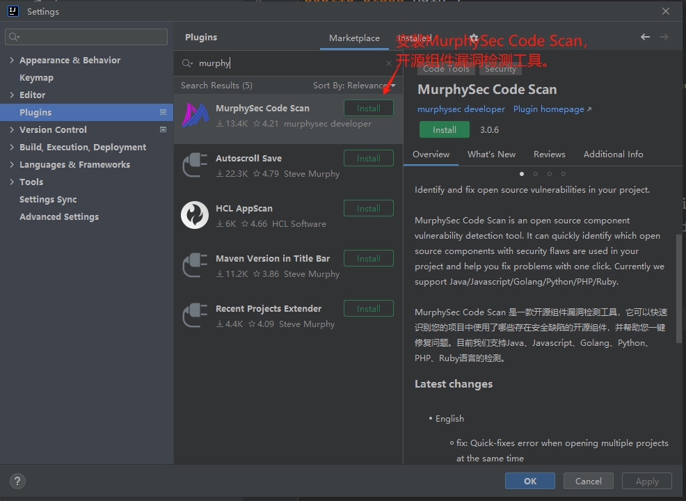Viewport: 686px width, 501px height.
Task: Click the Security tag
Action: 500,69
